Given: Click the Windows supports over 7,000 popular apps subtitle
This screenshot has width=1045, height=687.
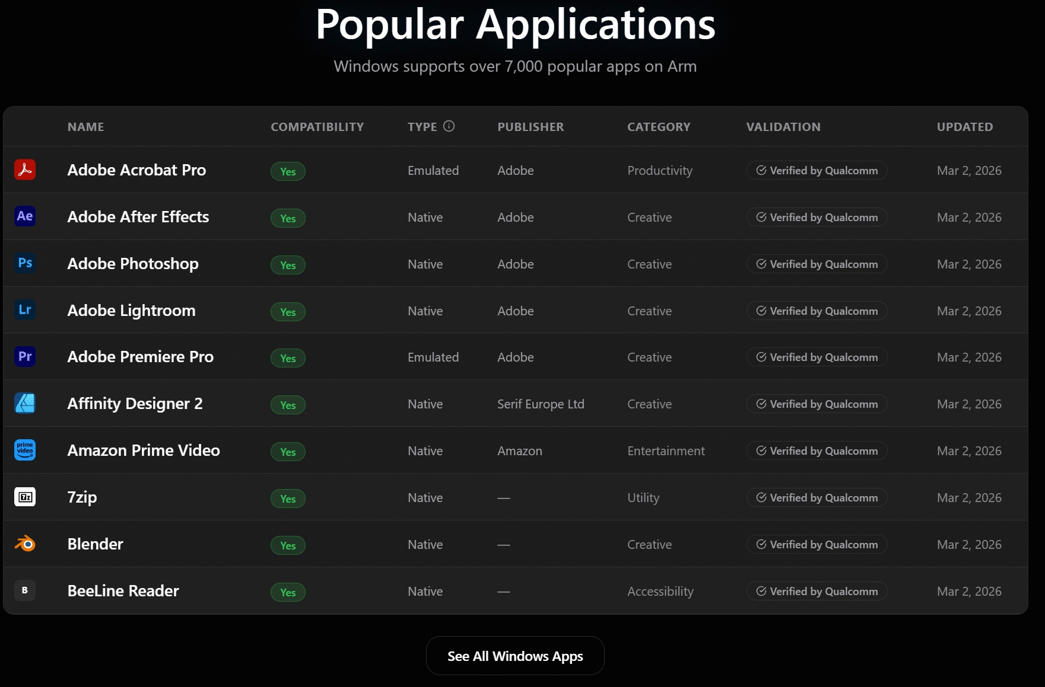Looking at the screenshot, I should [x=515, y=66].
